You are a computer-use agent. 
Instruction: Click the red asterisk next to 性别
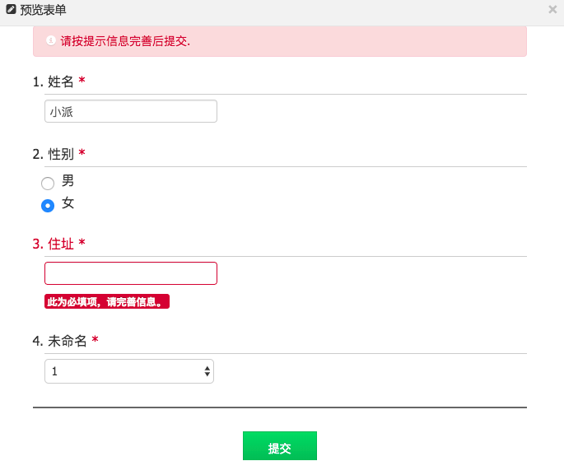82,154
